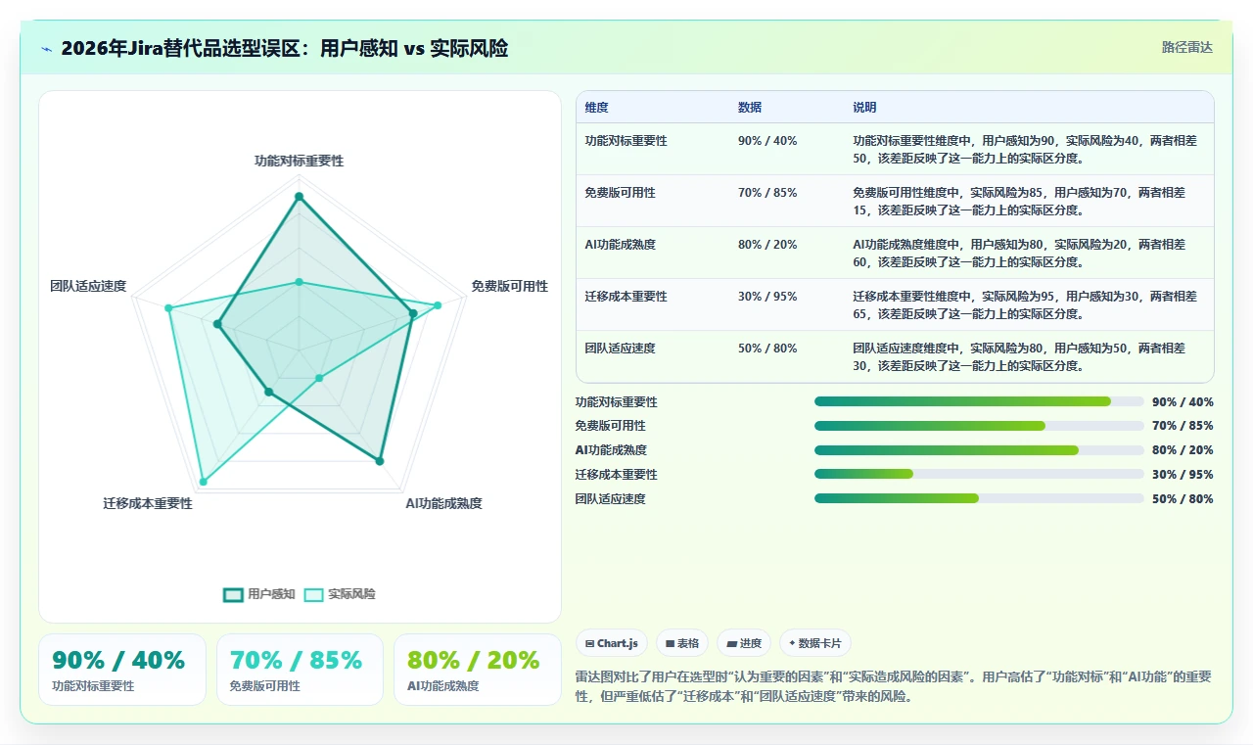Open the 80% / 20% AI功能成熟度 data card

click(x=477, y=670)
